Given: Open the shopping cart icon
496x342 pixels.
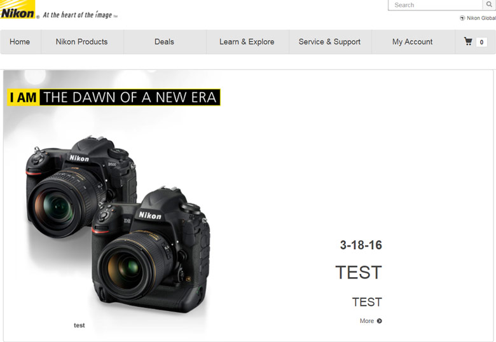Looking at the screenshot, I should [x=468, y=41].
